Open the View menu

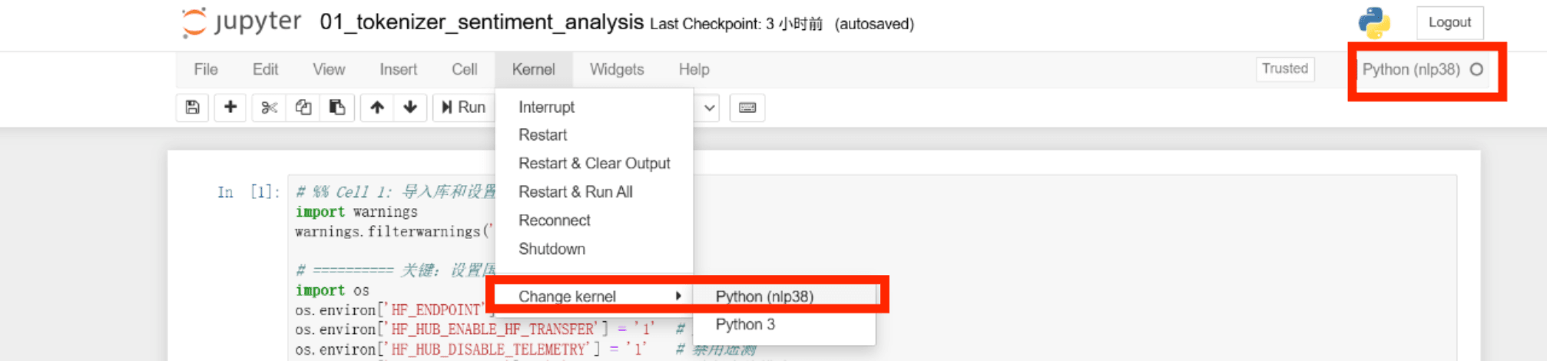click(x=329, y=69)
